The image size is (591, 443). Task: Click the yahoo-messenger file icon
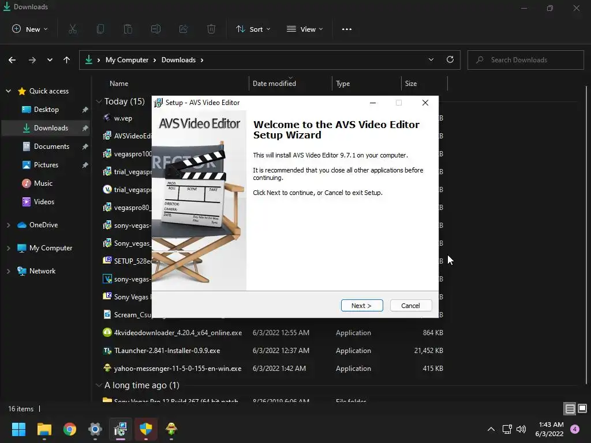pyautogui.click(x=107, y=367)
